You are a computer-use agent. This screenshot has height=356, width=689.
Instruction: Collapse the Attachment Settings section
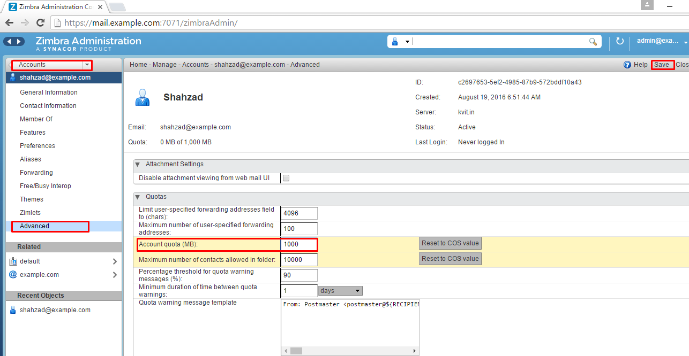[138, 164]
